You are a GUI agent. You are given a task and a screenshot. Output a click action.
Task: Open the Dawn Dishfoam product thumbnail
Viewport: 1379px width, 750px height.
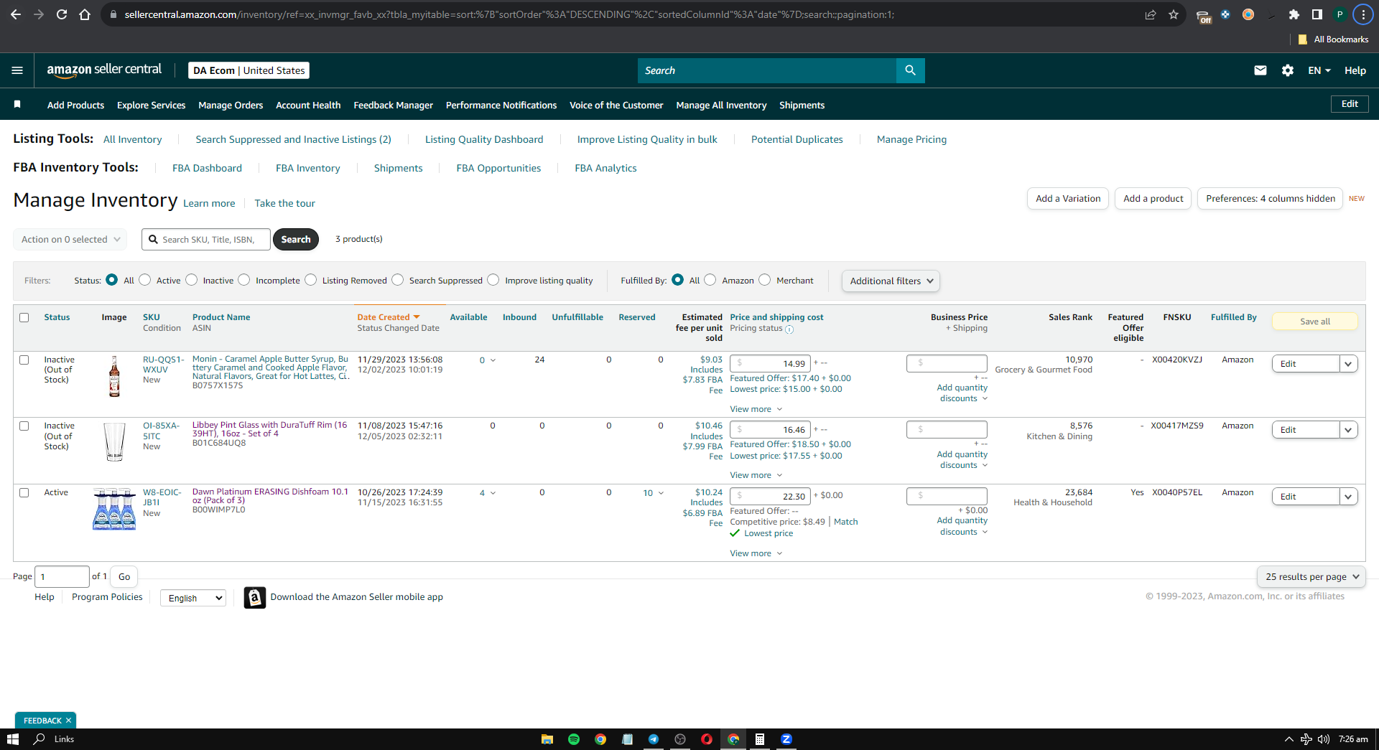[x=114, y=510]
